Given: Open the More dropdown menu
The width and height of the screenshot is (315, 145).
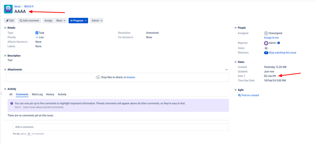Looking at the screenshot, I should [x=61, y=20].
